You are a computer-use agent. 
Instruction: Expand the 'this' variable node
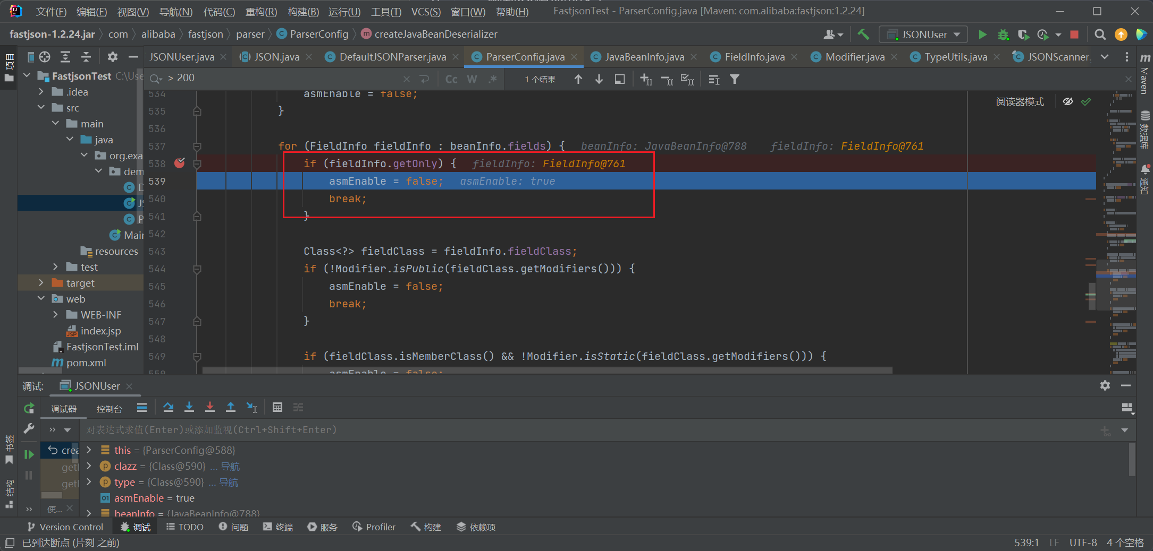click(89, 450)
